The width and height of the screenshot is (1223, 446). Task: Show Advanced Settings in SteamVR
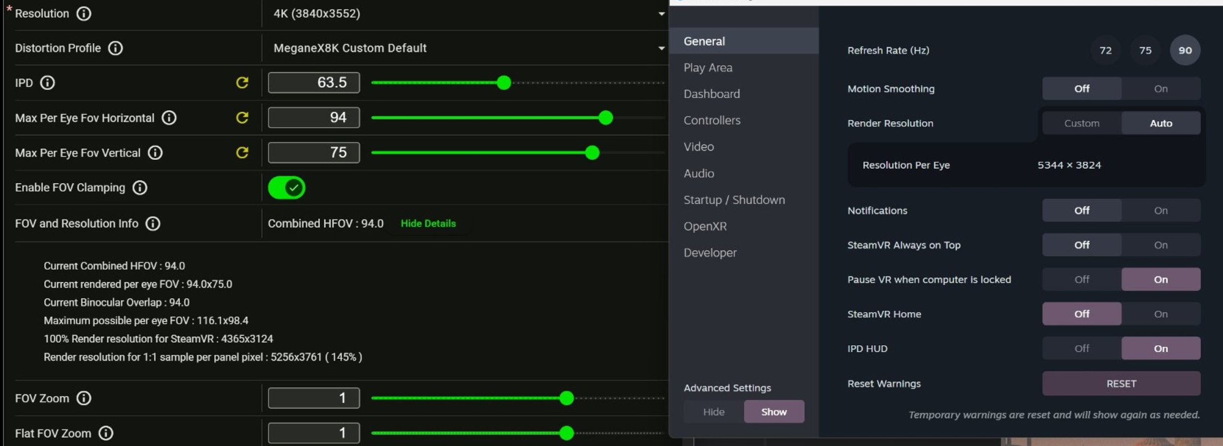pos(774,412)
